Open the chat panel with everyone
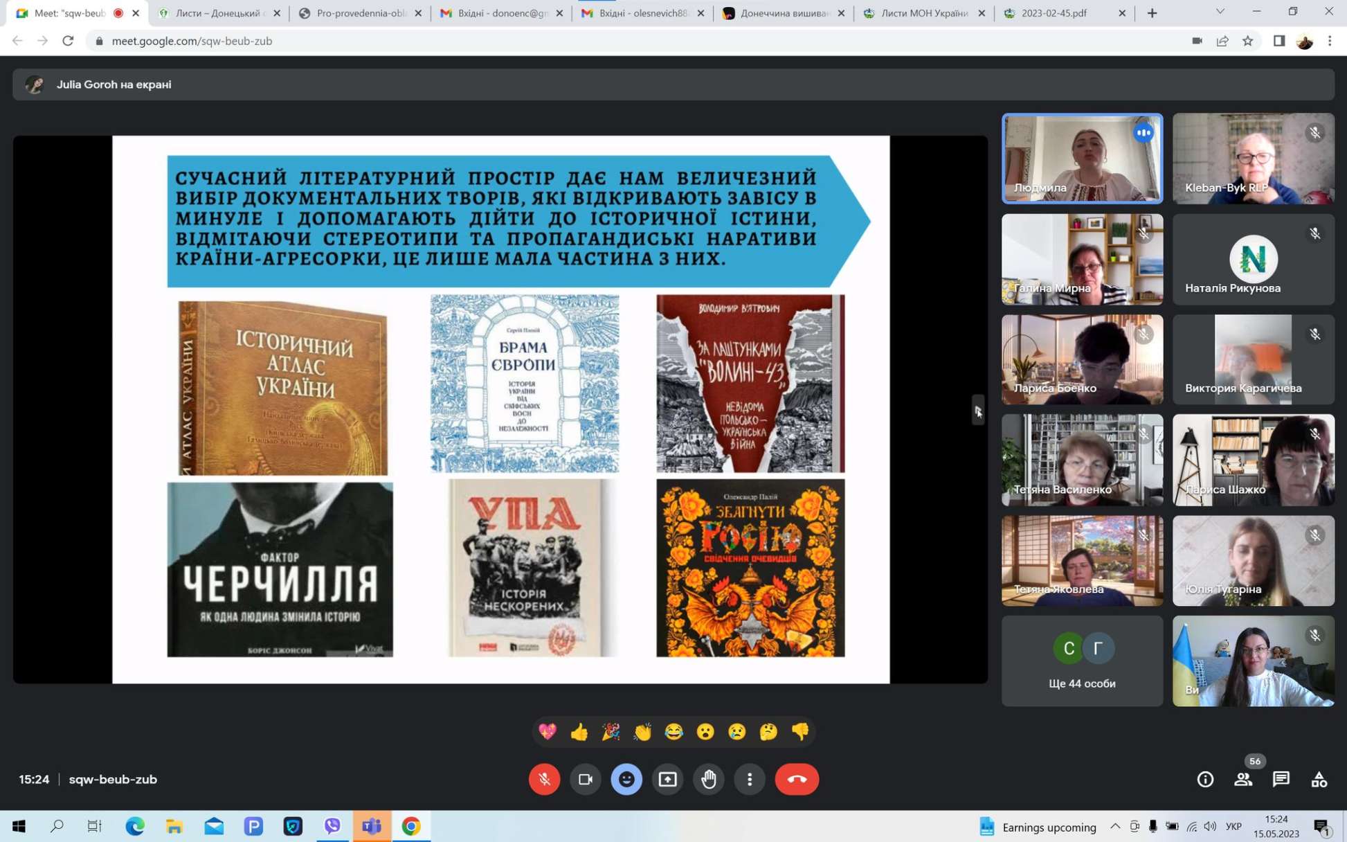The image size is (1347, 842). point(1281,779)
